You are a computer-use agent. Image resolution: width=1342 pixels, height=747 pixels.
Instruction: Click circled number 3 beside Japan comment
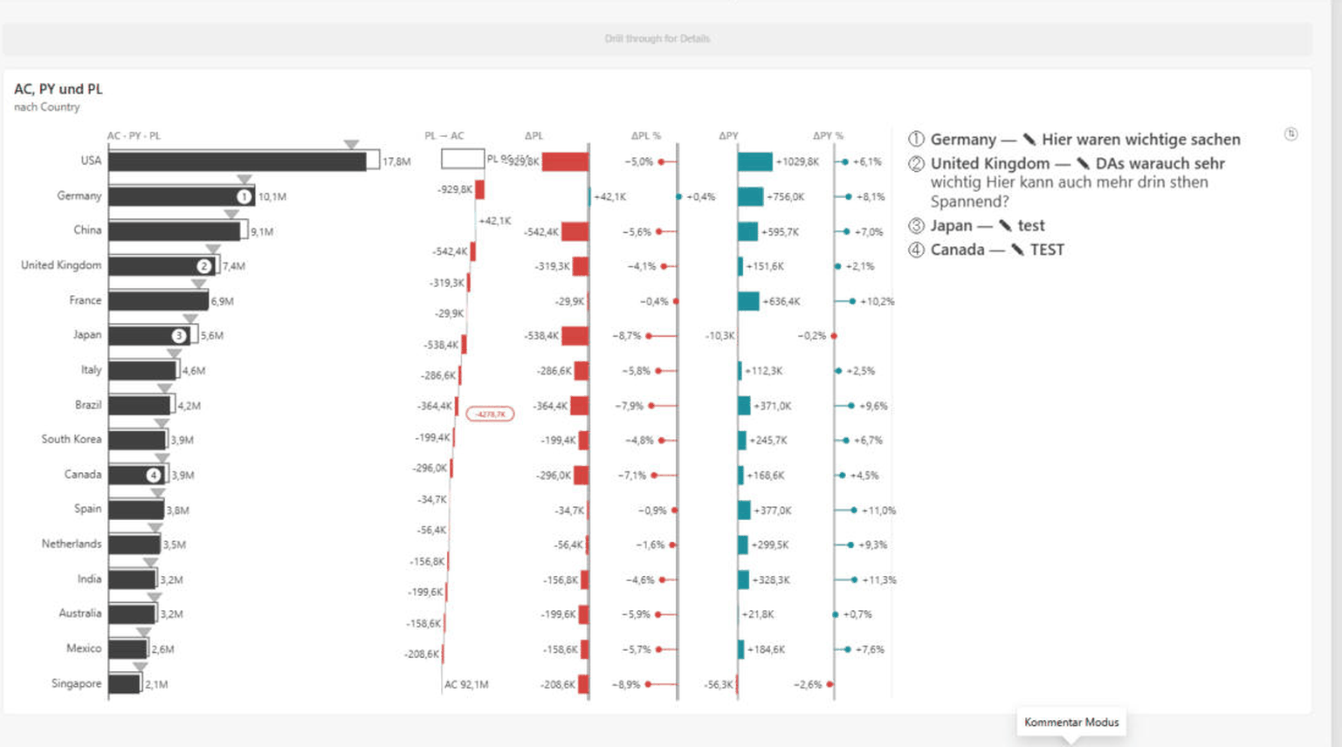[916, 226]
